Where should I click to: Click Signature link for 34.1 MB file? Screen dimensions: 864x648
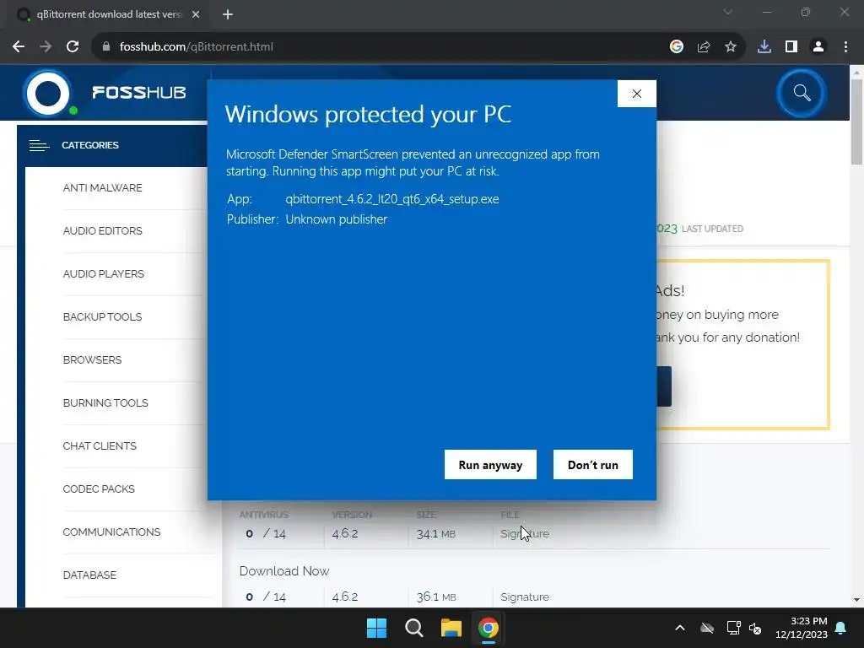pyautogui.click(x=525, y=533)
